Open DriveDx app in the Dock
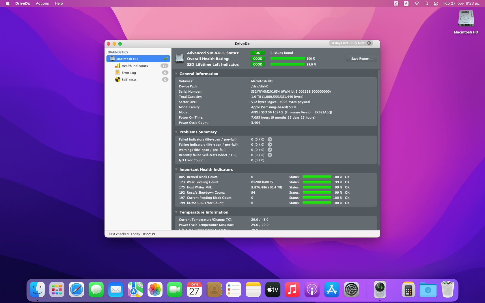This screenshot has height=303, width=485. click(x=380, y=289)
